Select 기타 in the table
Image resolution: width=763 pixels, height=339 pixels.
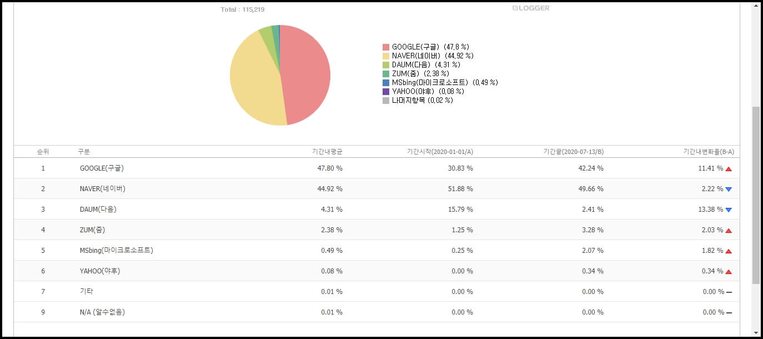click(86, 291)
